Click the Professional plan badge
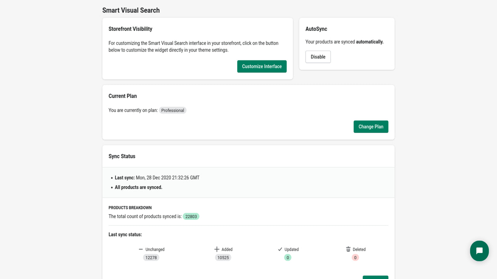Viewport: 497px width, 279px height. click(x=172, y=110)
